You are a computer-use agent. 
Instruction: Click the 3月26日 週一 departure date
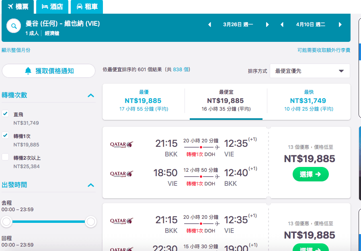238,25
